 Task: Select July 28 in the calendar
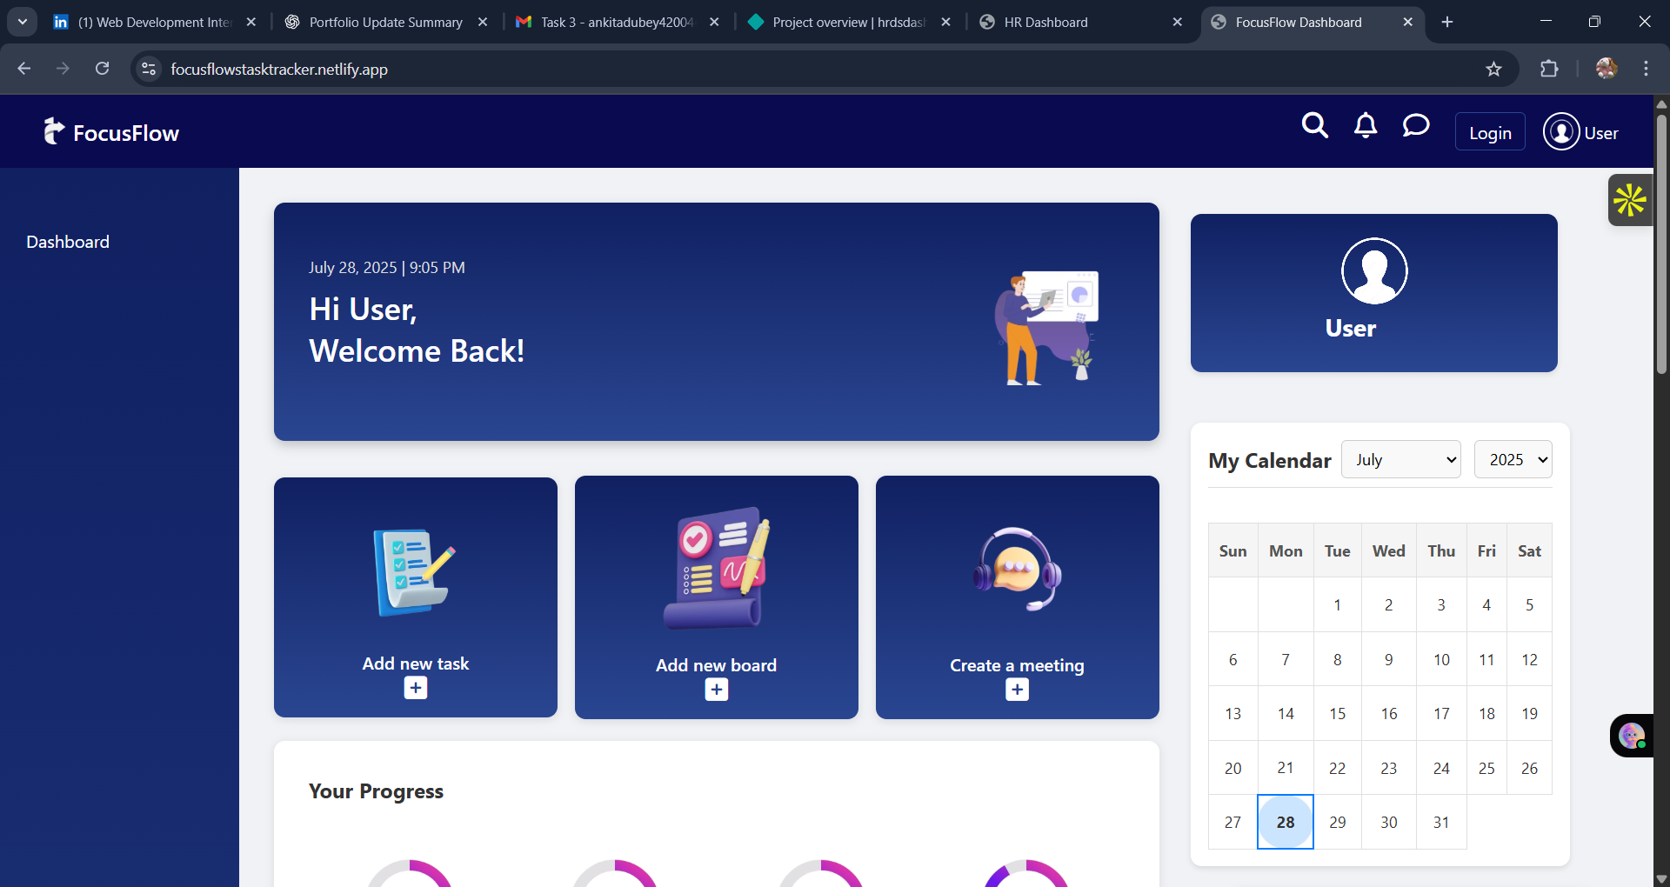(1286, 822)
